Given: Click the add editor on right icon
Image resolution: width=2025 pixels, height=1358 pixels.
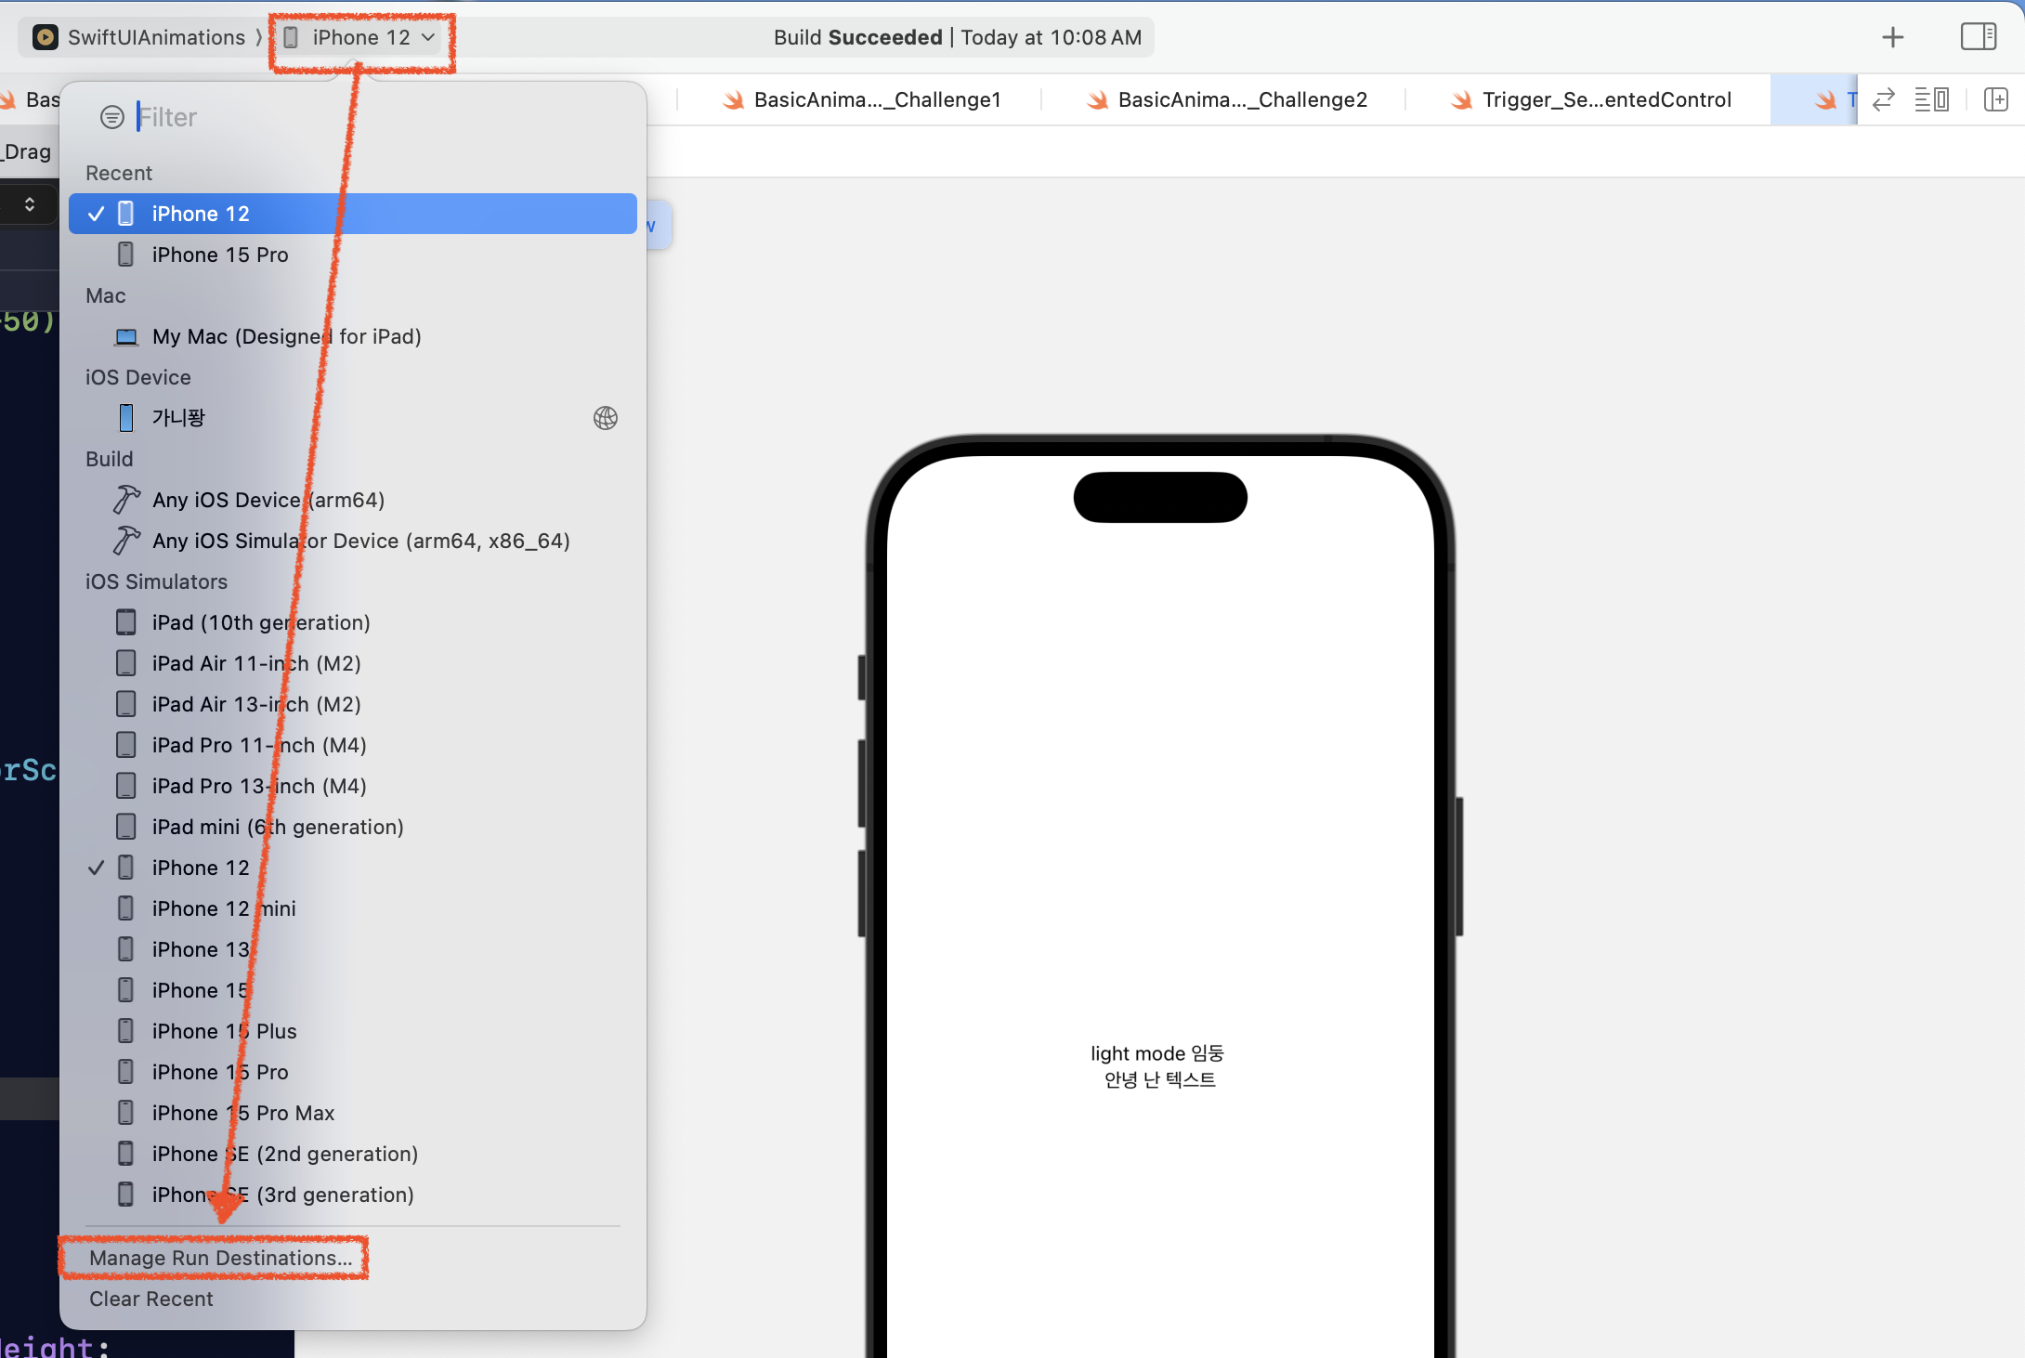Looking at the screenshot, I should [1995, 99].
